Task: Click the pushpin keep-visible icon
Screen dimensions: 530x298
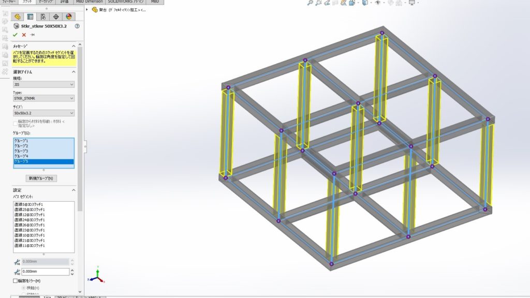Action: click(x=32, y=35)
